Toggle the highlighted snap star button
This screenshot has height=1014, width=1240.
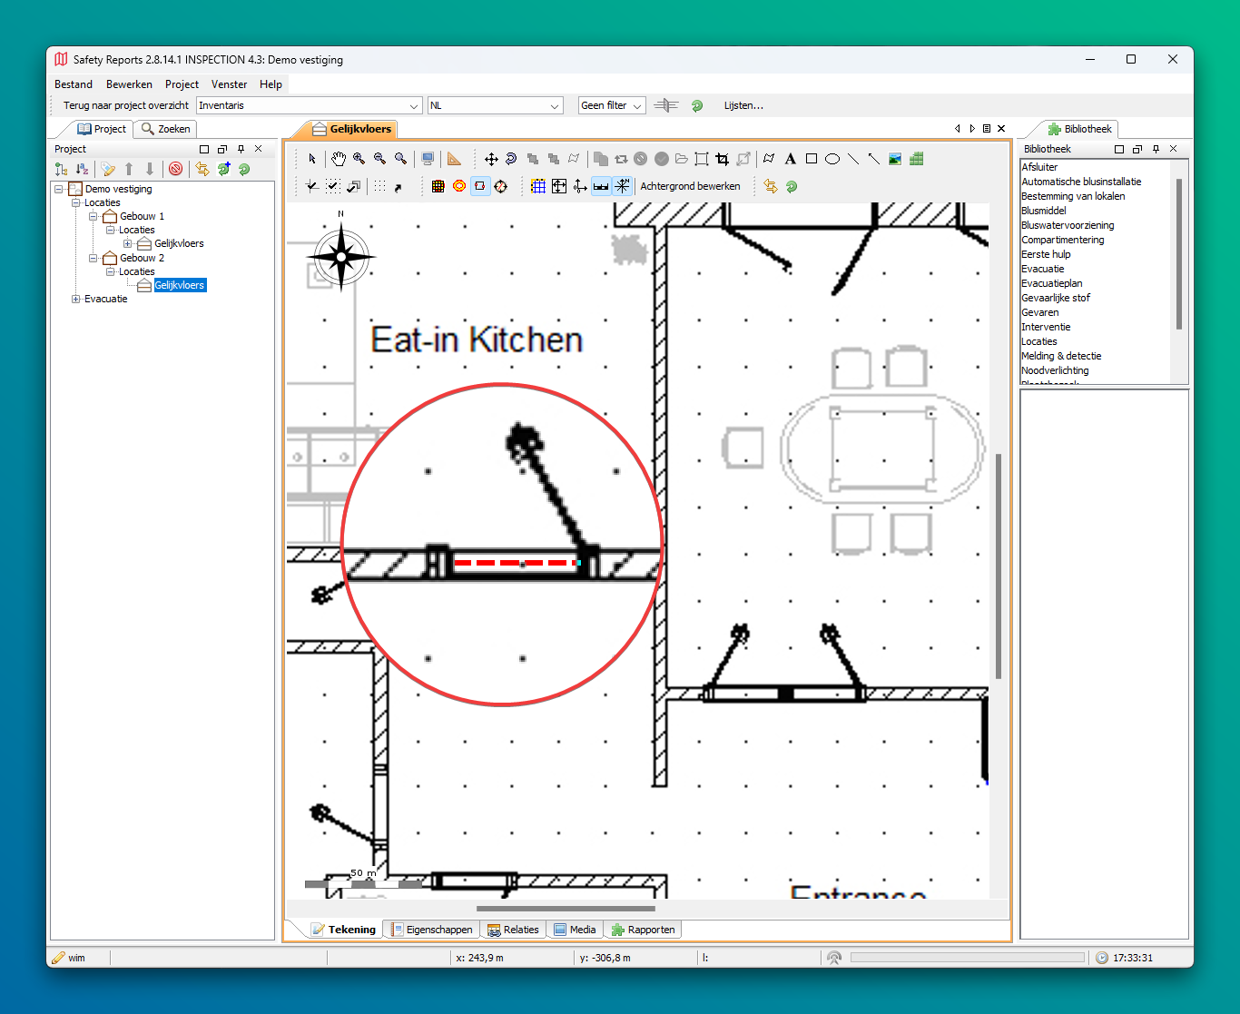click(622, 186)
